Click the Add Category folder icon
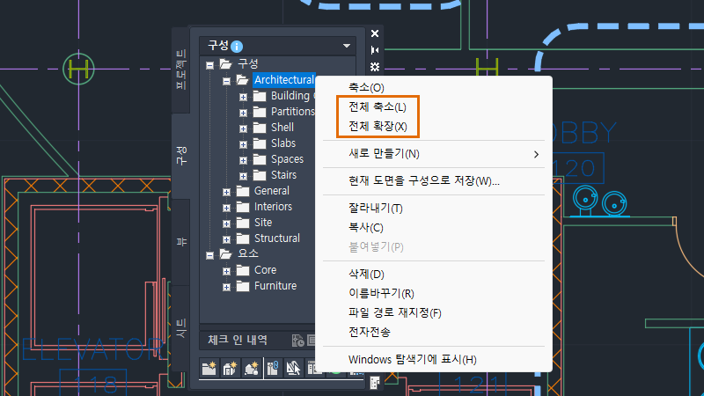Image resolution: width=704 pixels, height=396 pixels. tap(209, 368)
